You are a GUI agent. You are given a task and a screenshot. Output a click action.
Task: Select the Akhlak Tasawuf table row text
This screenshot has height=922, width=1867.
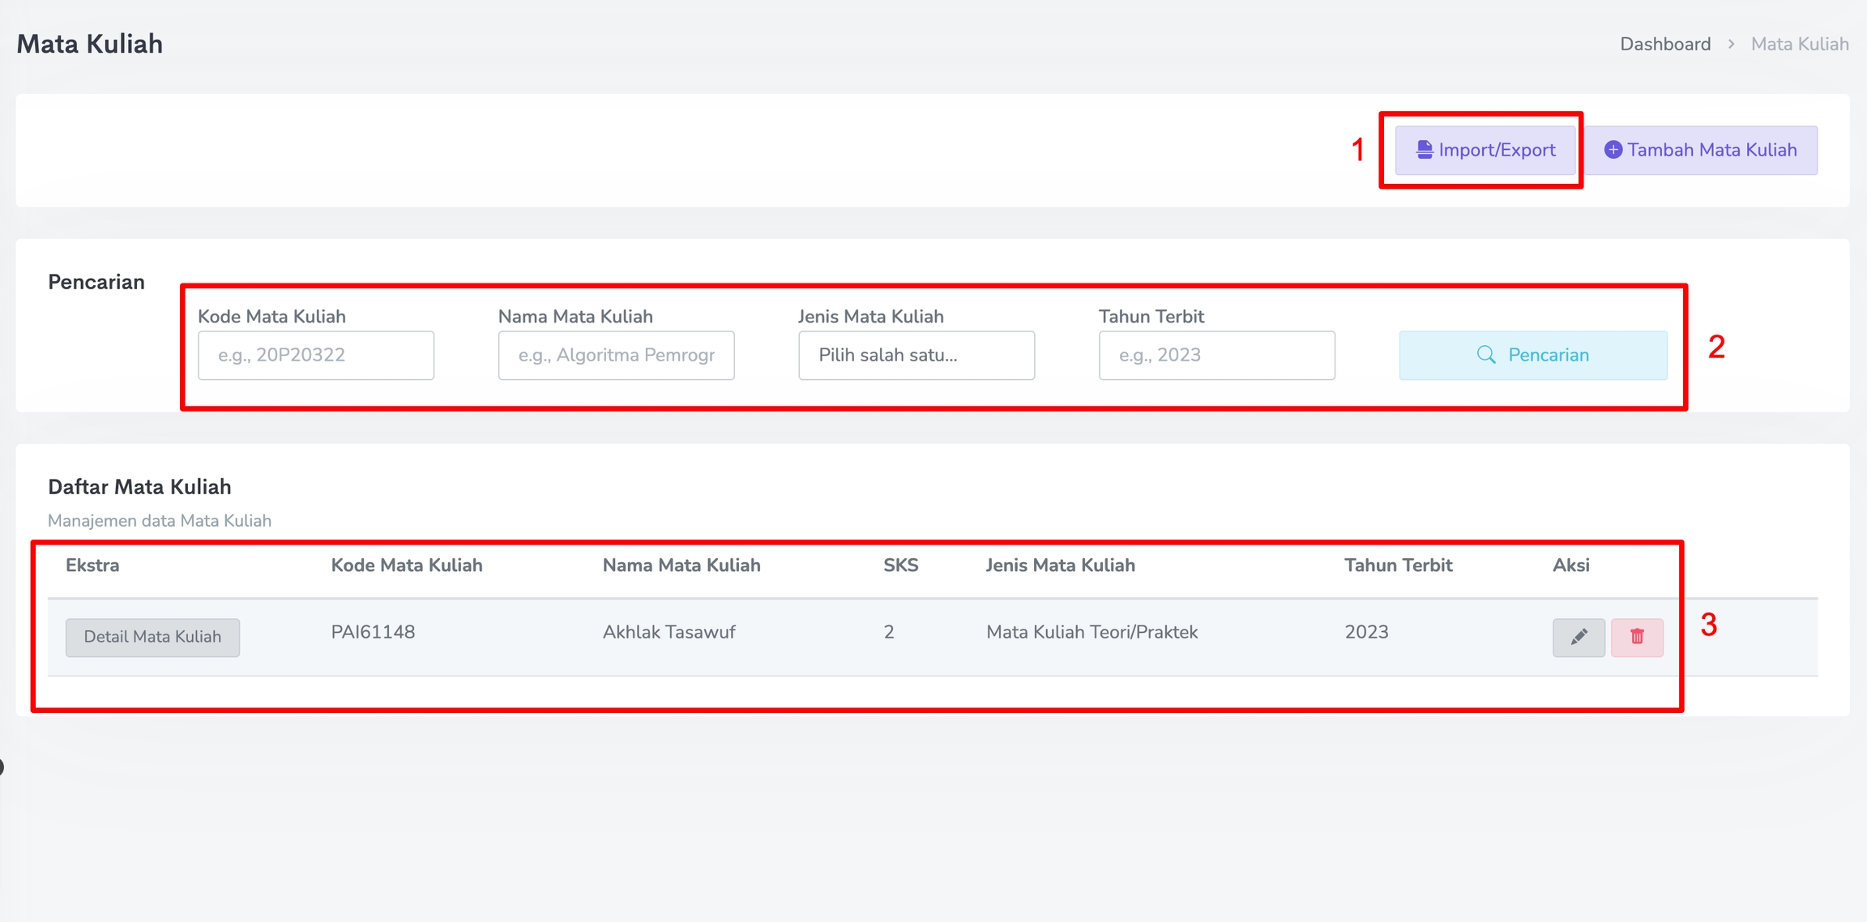coord(669,632)
